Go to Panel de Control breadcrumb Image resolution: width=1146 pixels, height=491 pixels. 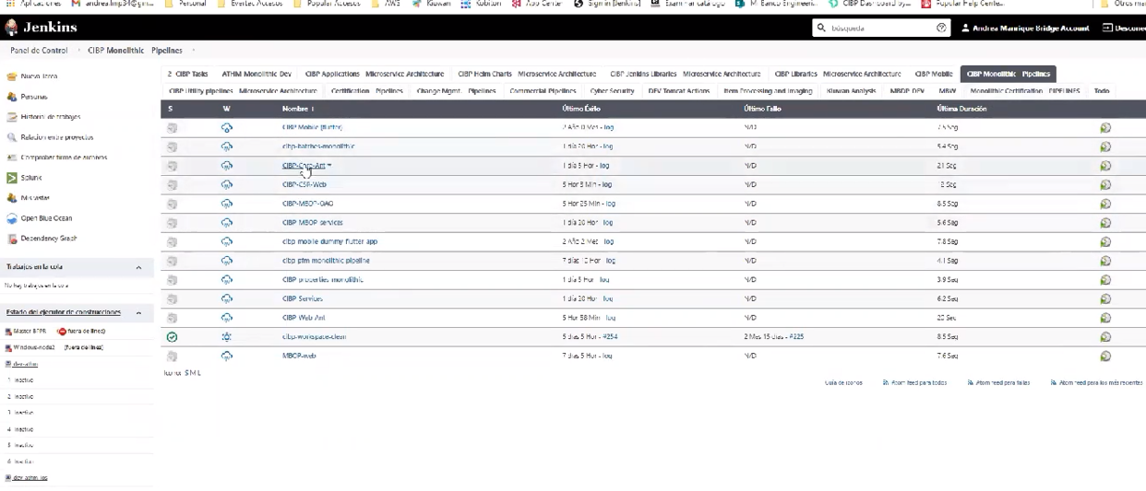click(x=39, y=51)
